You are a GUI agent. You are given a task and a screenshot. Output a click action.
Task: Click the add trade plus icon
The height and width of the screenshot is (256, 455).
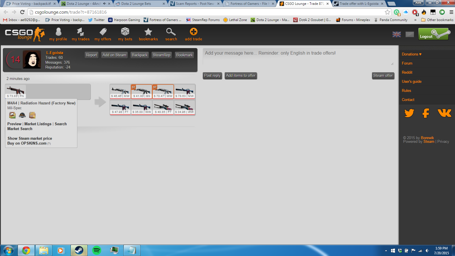coord(193,32)
